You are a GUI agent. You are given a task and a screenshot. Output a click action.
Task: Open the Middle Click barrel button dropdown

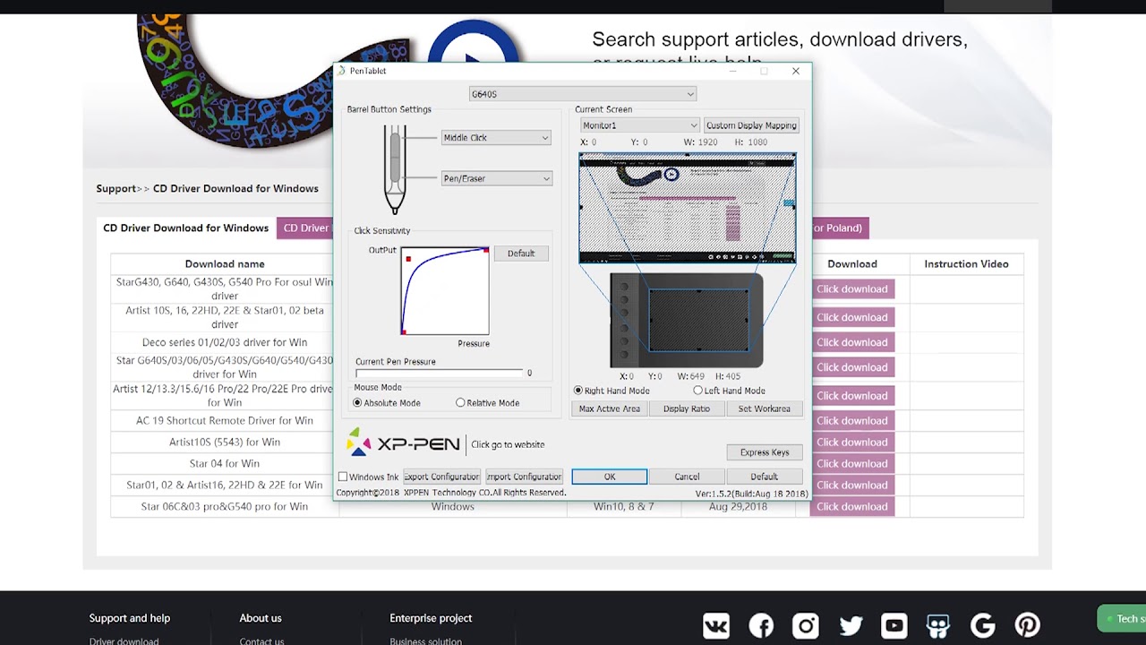[x=496, y=138]
